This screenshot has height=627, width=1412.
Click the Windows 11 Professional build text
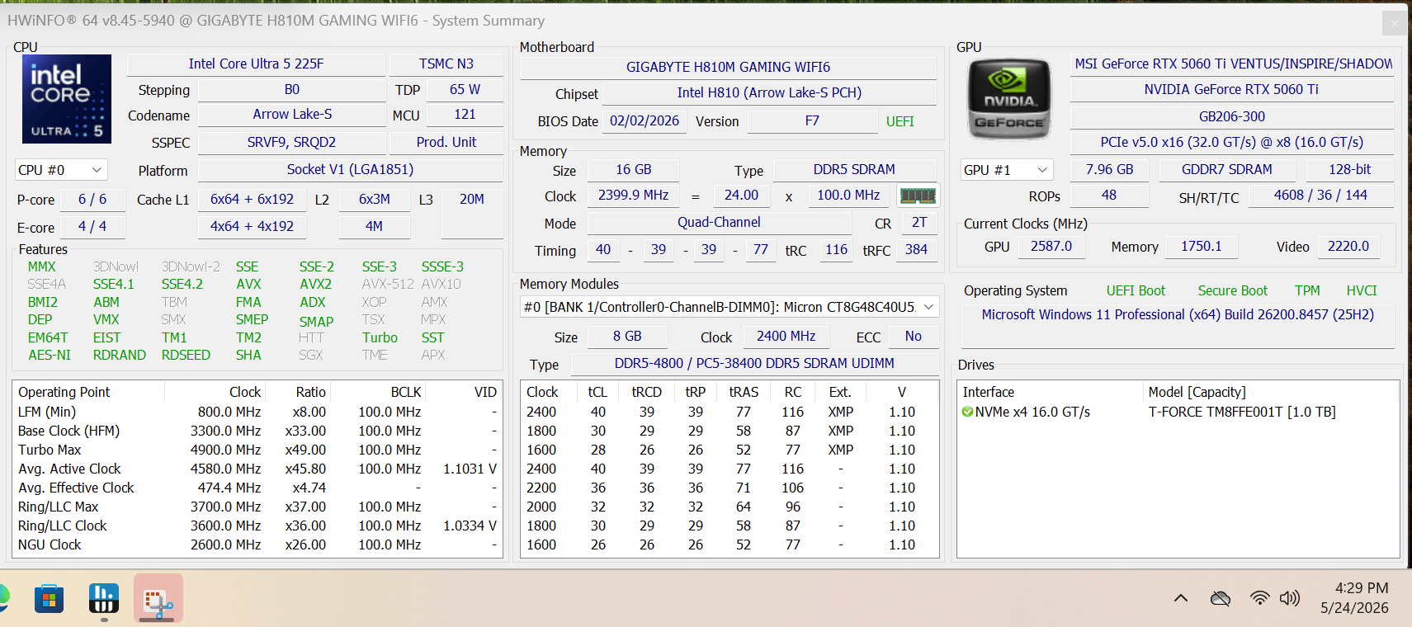click(x=1178, y=314)
